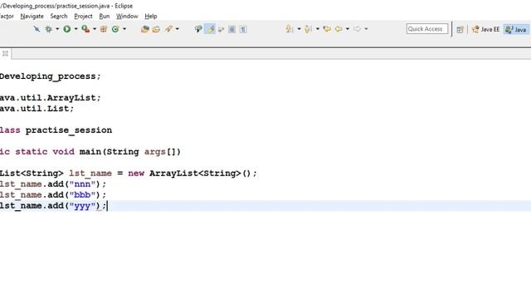Click the Previous Annotation icon
Viewport: 531px width, 299px height.
[x=308, y=29]
